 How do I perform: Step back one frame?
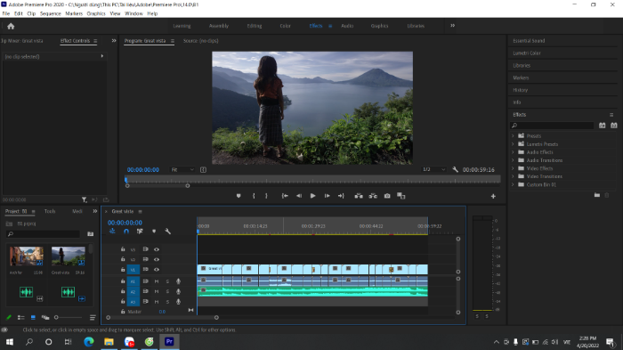[x=299, y=196]
